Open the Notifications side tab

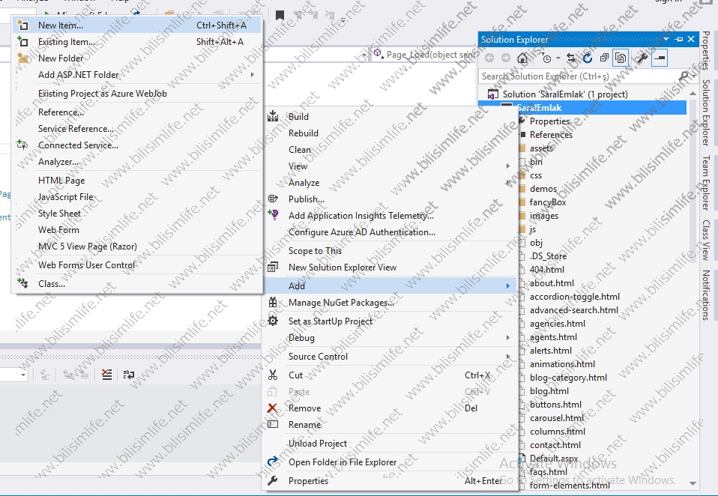click(706, 294)
